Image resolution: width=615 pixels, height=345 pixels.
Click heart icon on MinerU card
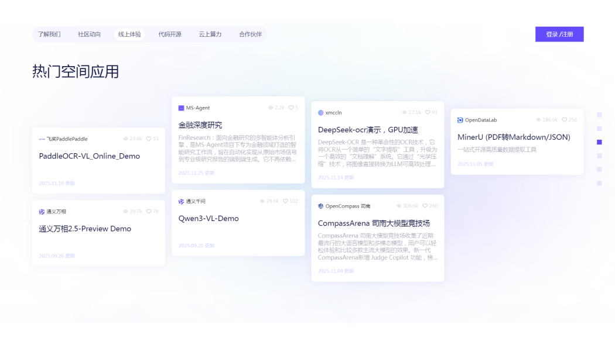pos(565,120)
